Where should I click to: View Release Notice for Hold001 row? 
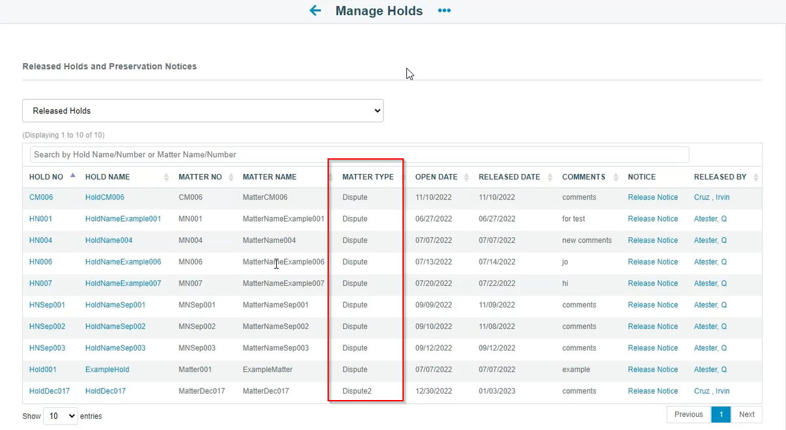click(653, 369)
